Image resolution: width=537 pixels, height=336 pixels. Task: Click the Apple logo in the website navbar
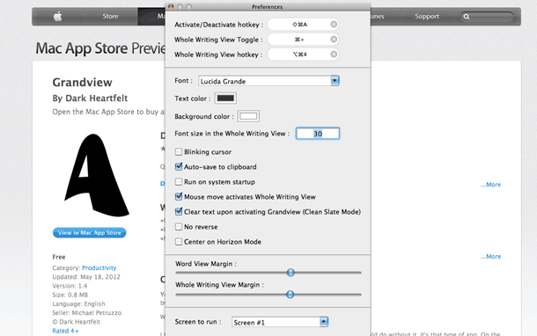coord(58,16)
